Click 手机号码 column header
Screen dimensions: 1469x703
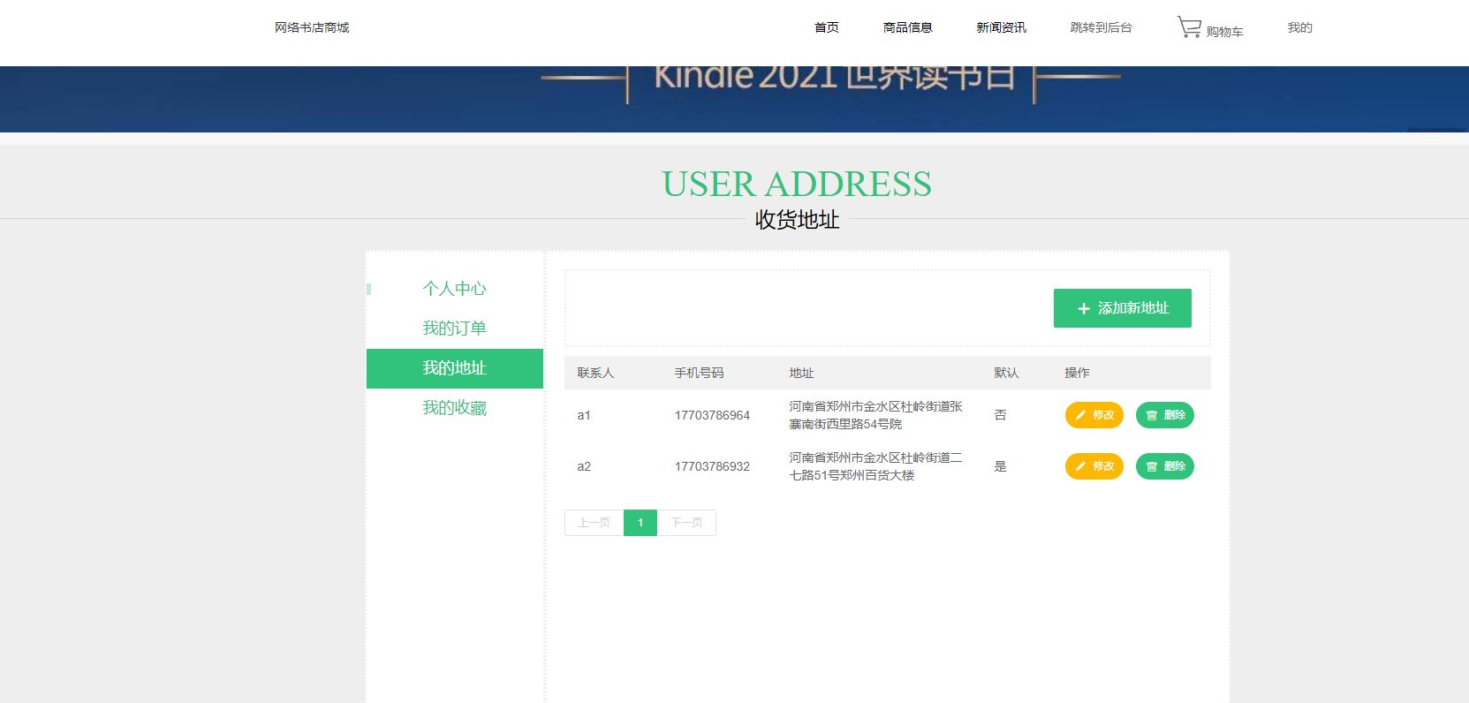[699, 373]
